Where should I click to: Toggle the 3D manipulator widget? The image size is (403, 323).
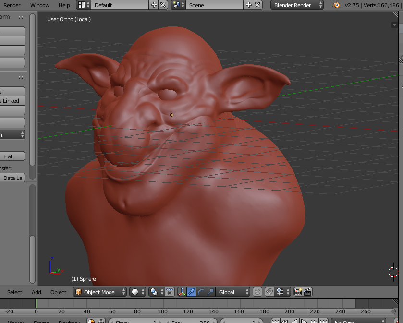click(x=182, y=292)
